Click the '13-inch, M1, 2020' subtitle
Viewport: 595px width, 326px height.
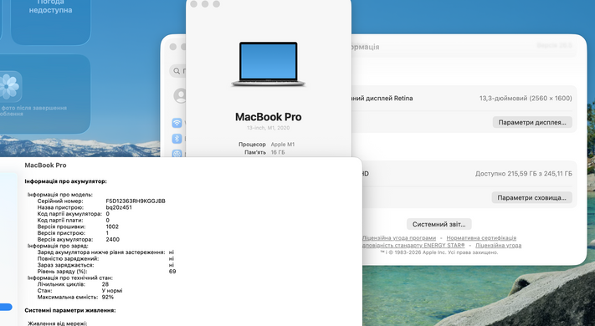[x=269, y=128]
